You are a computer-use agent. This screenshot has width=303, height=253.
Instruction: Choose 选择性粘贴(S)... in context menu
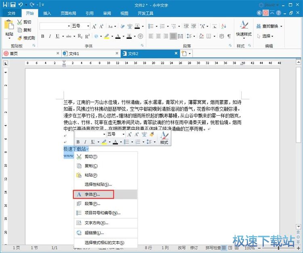106,185
